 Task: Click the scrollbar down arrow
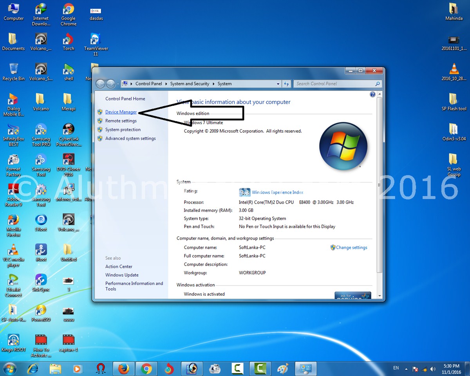pos(379,296)
